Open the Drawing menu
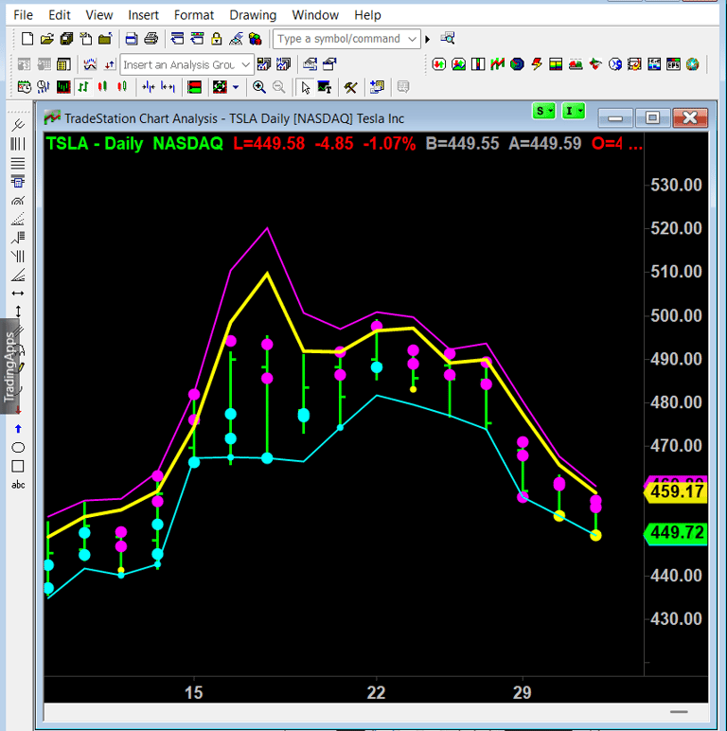This screenshot has height=731, width=727. click(253, 15)
